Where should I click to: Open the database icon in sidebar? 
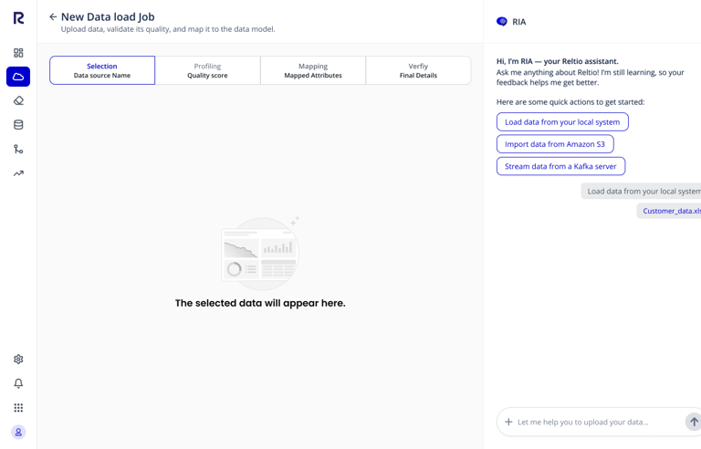18,125
